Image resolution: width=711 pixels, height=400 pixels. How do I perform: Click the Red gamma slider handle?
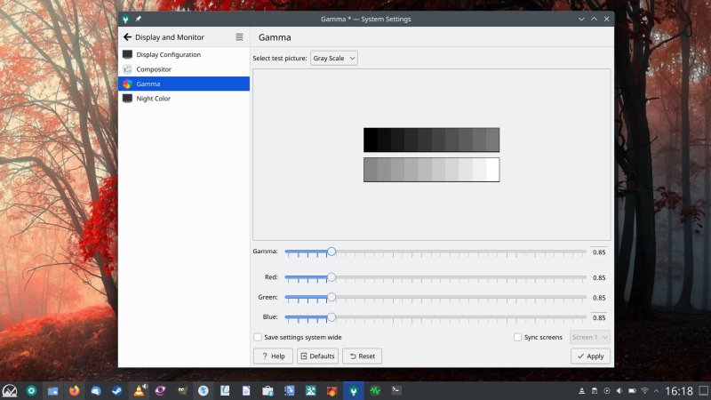point(332,277)
